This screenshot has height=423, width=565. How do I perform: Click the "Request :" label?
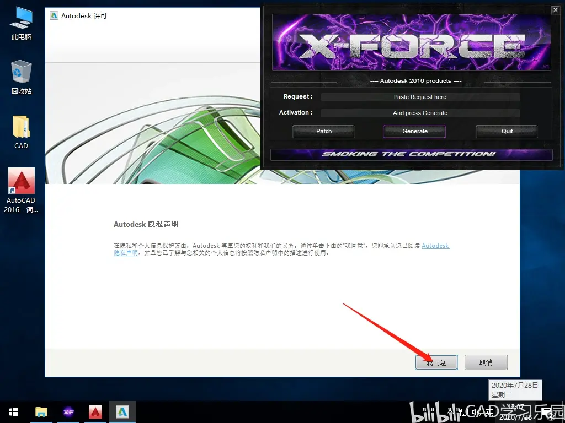pyautogui.click(x=298, y=97)
